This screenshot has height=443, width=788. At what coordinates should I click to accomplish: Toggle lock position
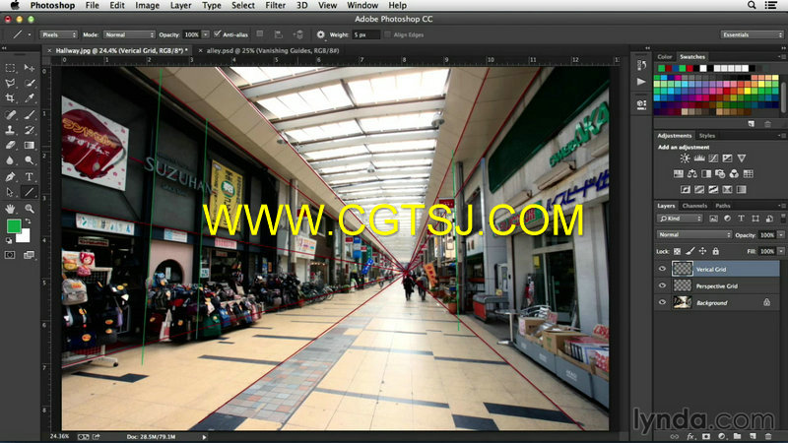pos(702,251)
